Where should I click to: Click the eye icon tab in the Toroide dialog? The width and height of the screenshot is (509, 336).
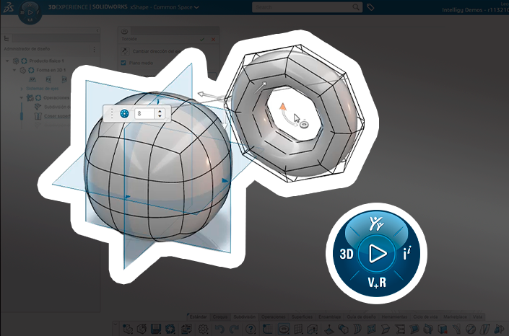pyautogui.click(x=124, y=31)
